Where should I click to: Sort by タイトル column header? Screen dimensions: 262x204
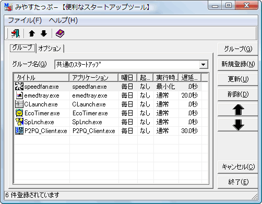pyautogui.click(x=41, y=78)
